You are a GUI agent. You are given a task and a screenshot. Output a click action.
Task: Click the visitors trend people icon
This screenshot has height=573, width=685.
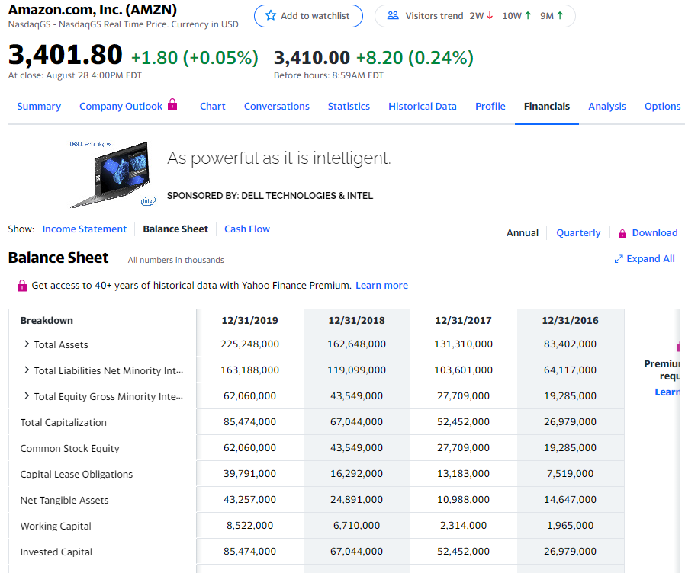click(393, 16)
